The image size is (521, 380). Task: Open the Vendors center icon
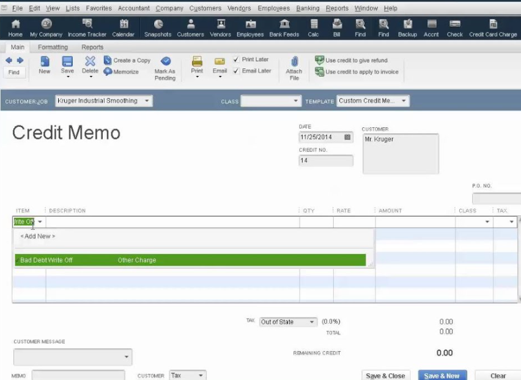220,28
